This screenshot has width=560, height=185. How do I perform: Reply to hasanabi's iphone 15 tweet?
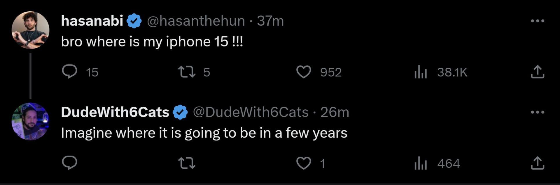70,72
